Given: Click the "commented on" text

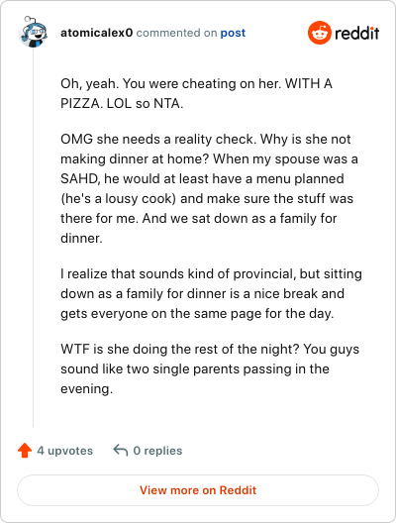Looking at the screenshot, I should pos(176,33).
